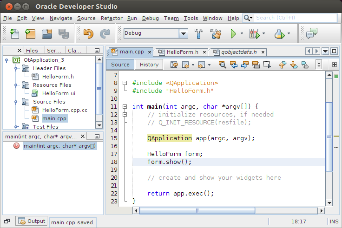Toggle the INS insert mode indicator
Image resolution: width=342 pixels, height=228 pixels.
pos(334,222)
